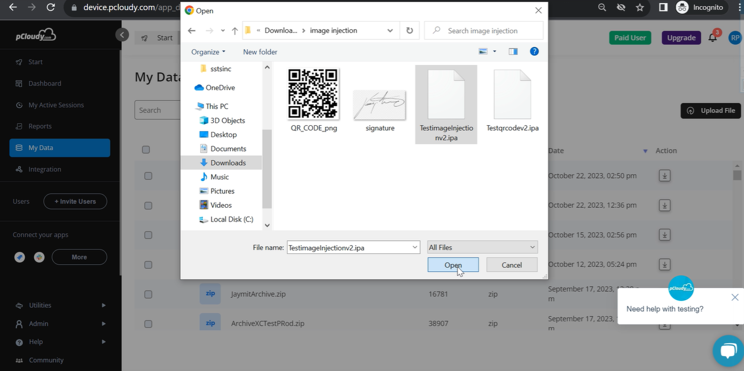The image size is (744, 371).
Task: Click the Upload File button
Action: click(711, 111)
